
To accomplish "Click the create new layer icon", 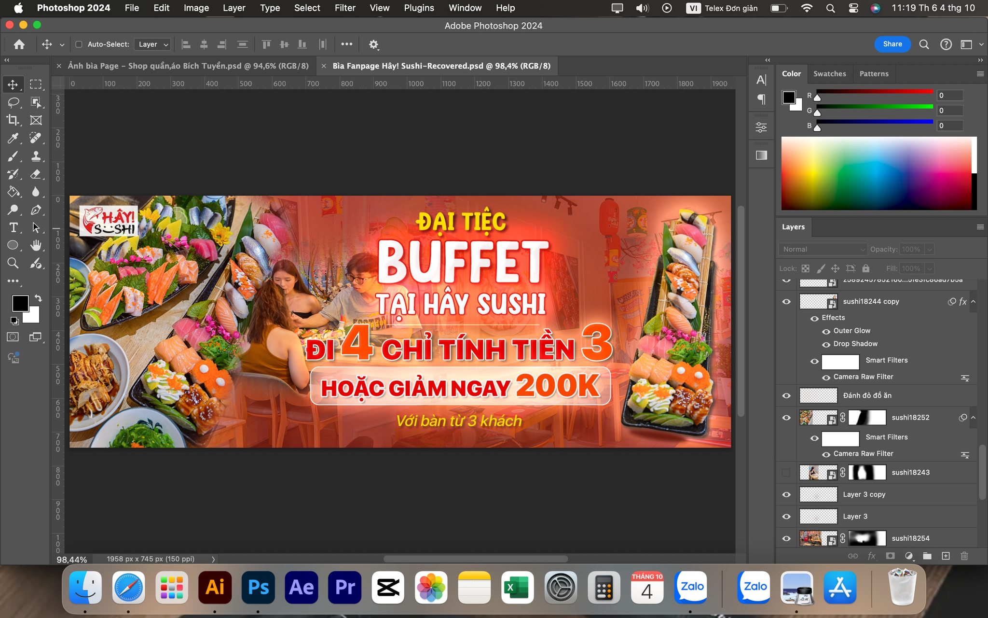I will [x=946, y=556].
